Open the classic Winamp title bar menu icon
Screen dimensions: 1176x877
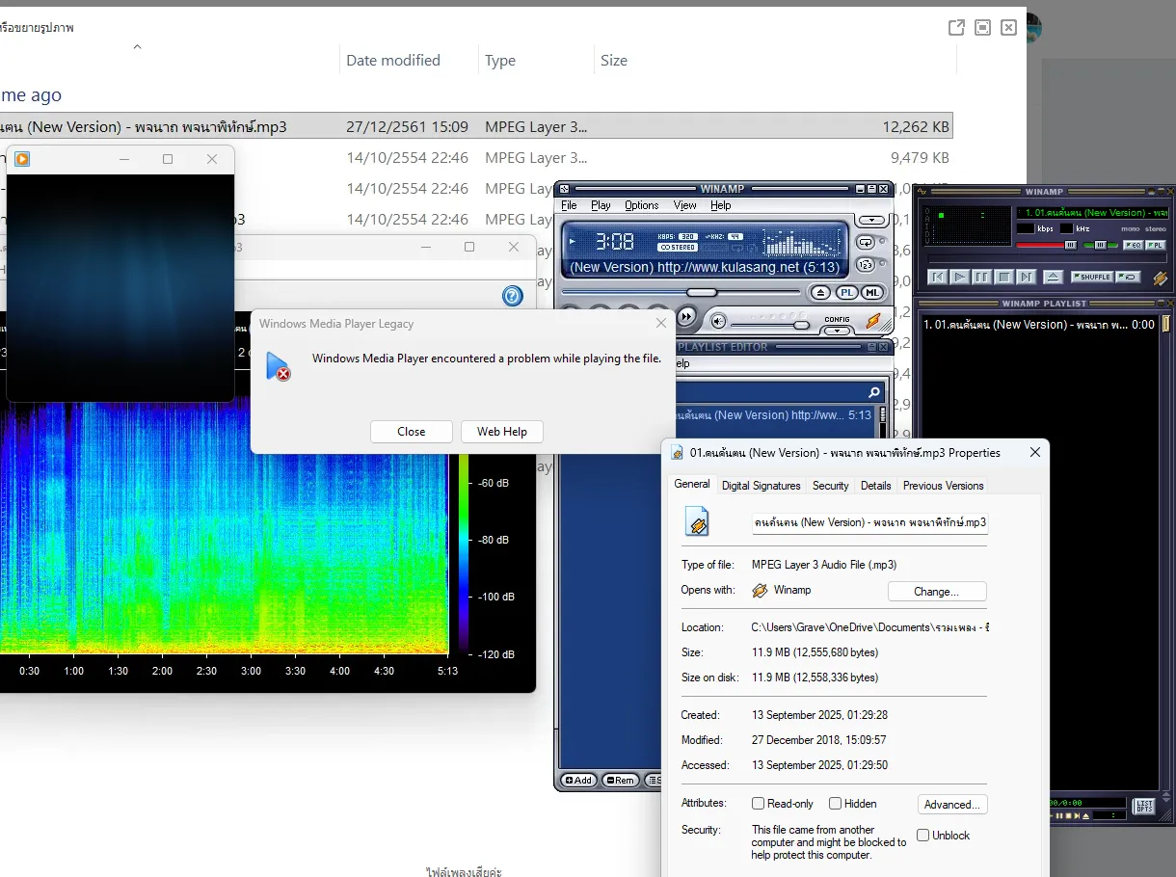(922, 192)
